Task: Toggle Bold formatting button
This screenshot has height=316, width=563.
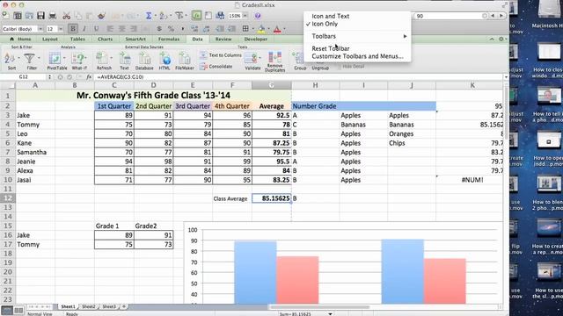Action: 73,29
